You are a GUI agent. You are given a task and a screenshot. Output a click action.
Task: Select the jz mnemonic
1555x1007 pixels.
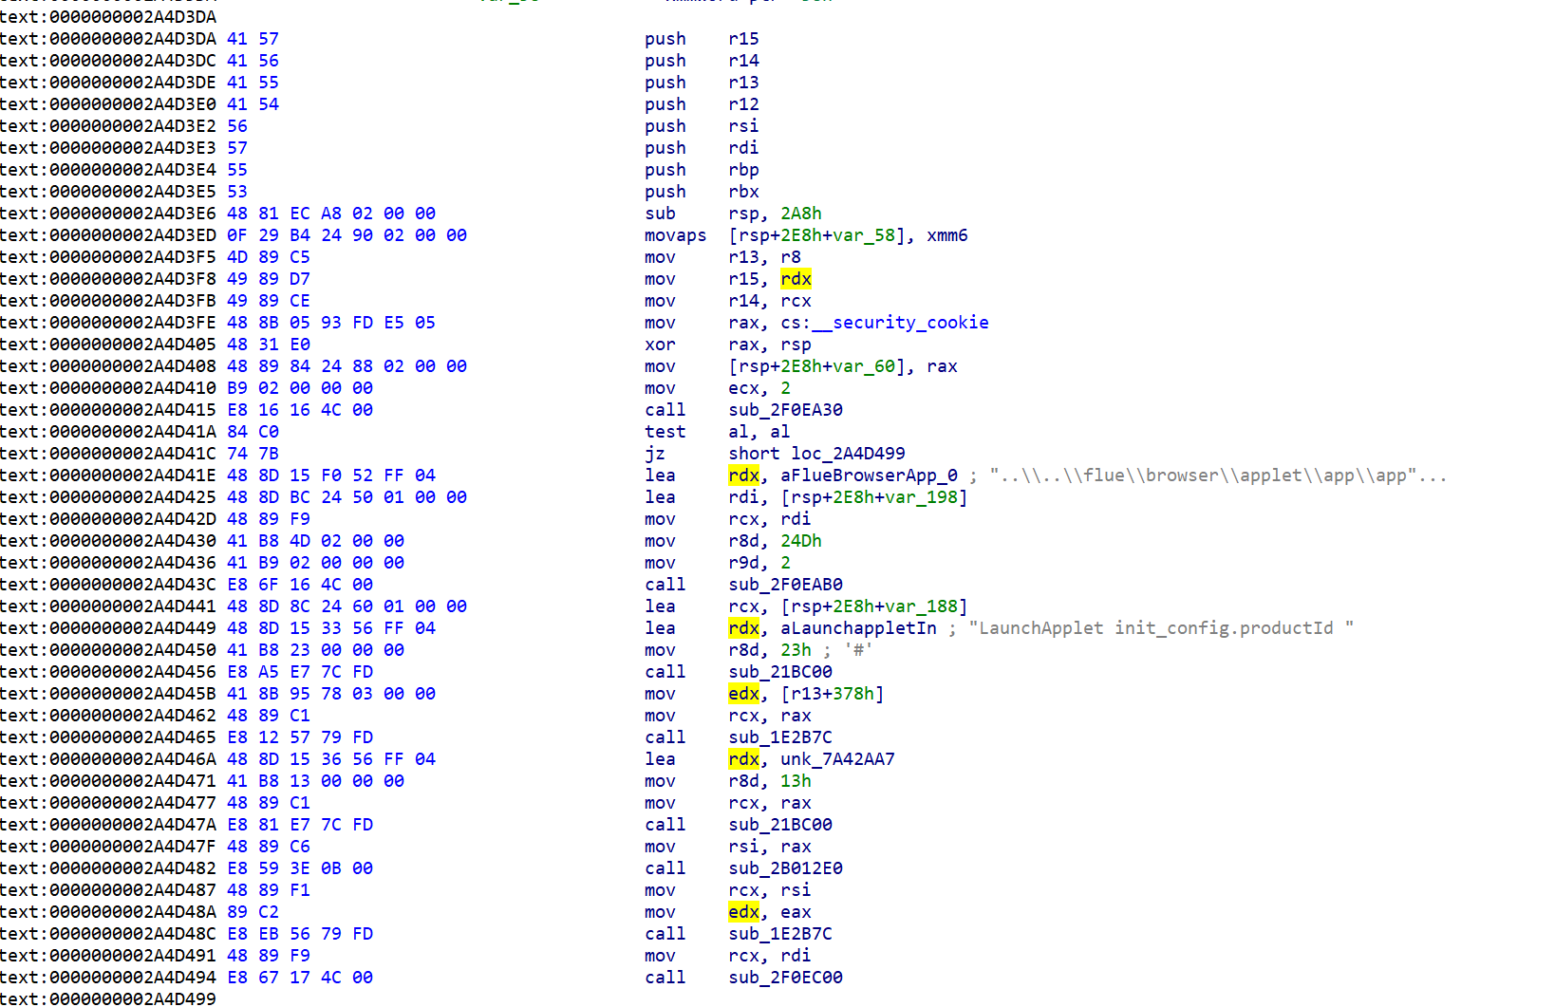(x=655, y=454)
